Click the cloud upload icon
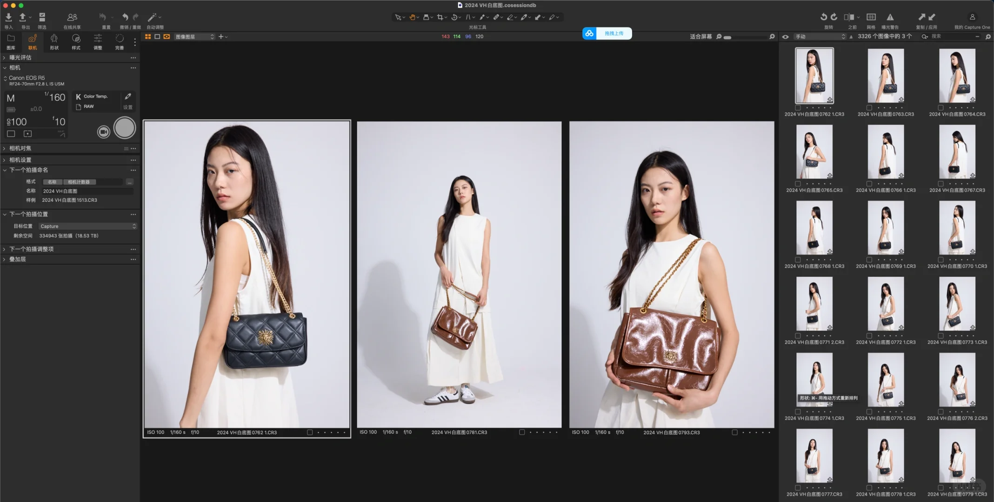 589,33
